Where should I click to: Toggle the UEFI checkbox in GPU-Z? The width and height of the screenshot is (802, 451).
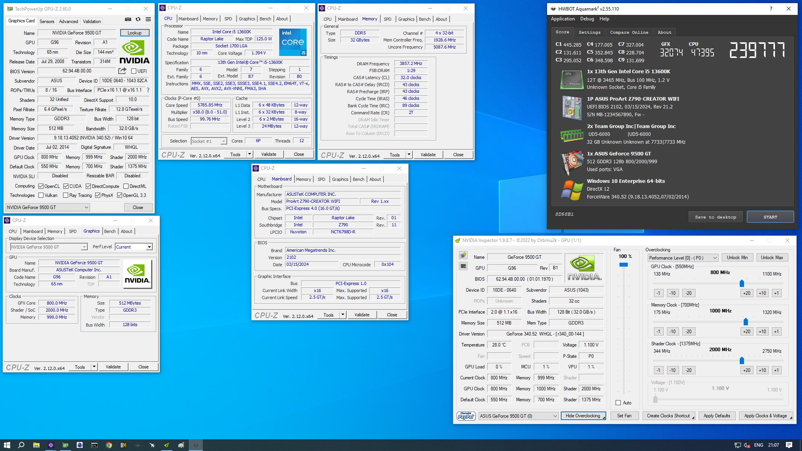(134, 71)
